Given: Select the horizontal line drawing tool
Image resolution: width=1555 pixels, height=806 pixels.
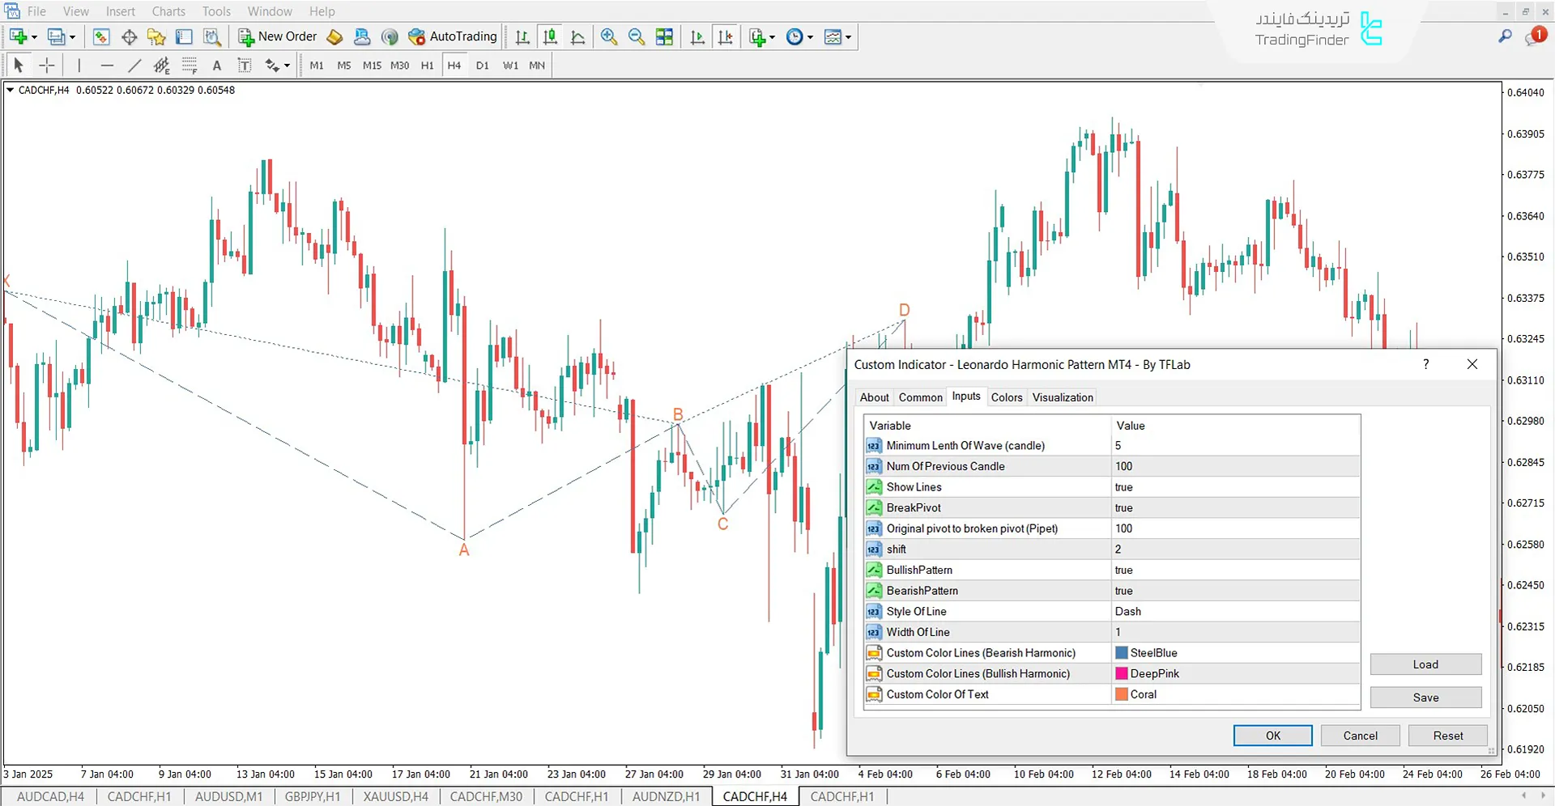Looking at the screenshot, I should point(108,65).
